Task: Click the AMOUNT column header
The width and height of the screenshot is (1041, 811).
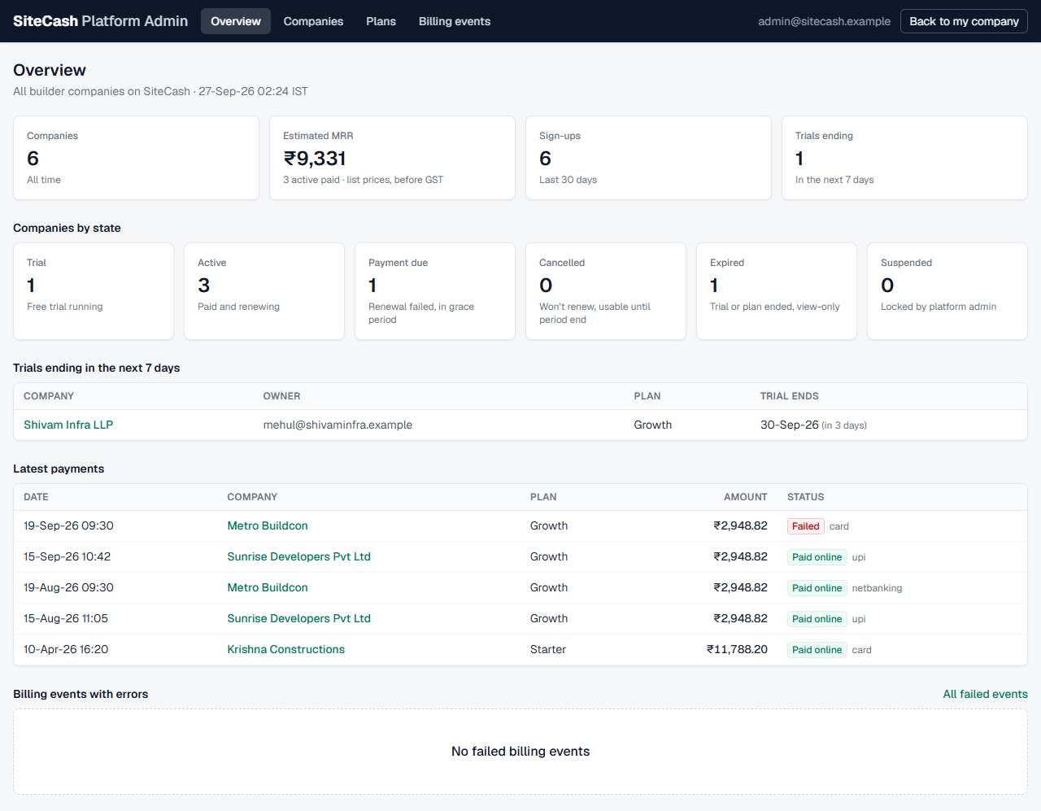Action: [x=746, y=497]
